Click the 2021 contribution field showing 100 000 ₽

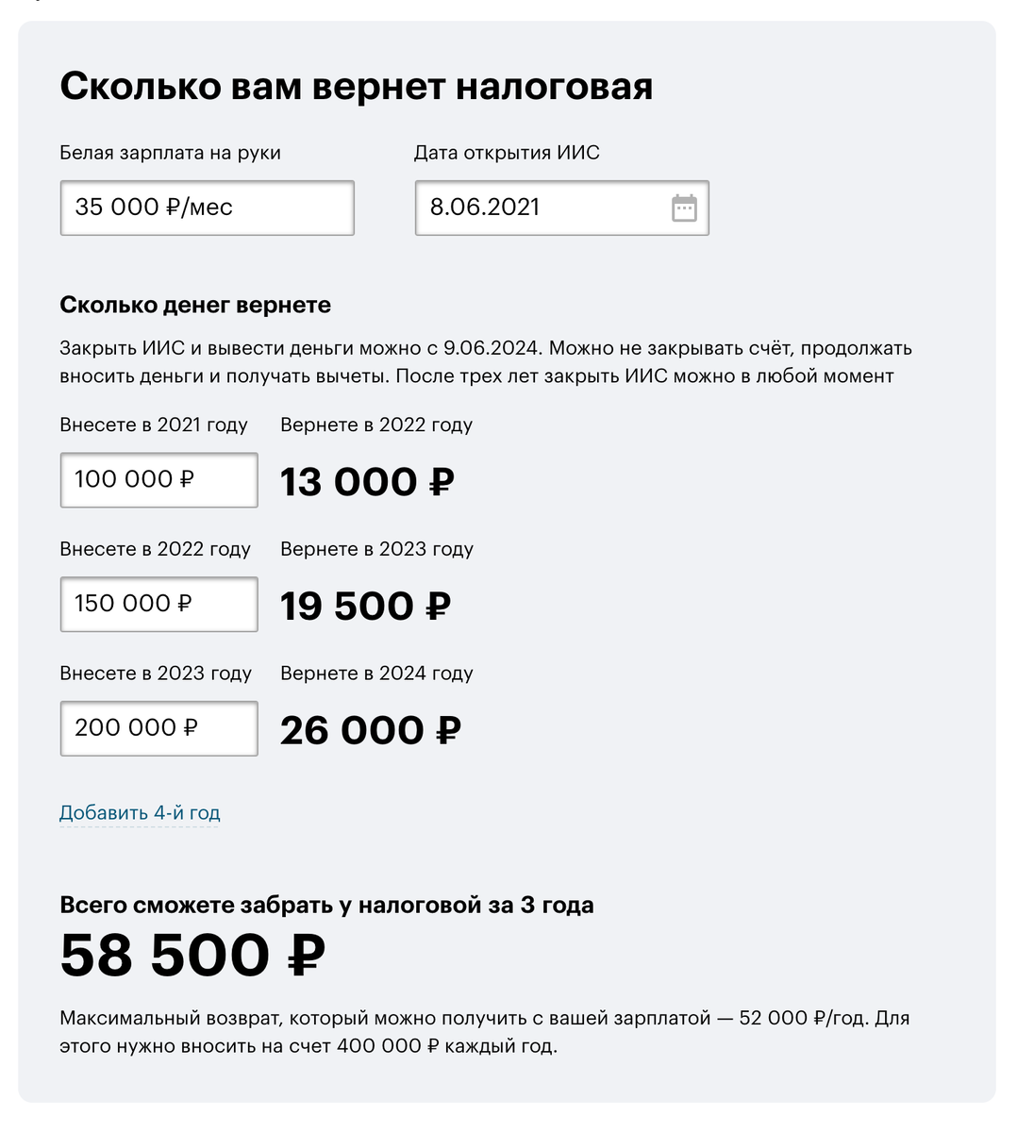(158, 480)
